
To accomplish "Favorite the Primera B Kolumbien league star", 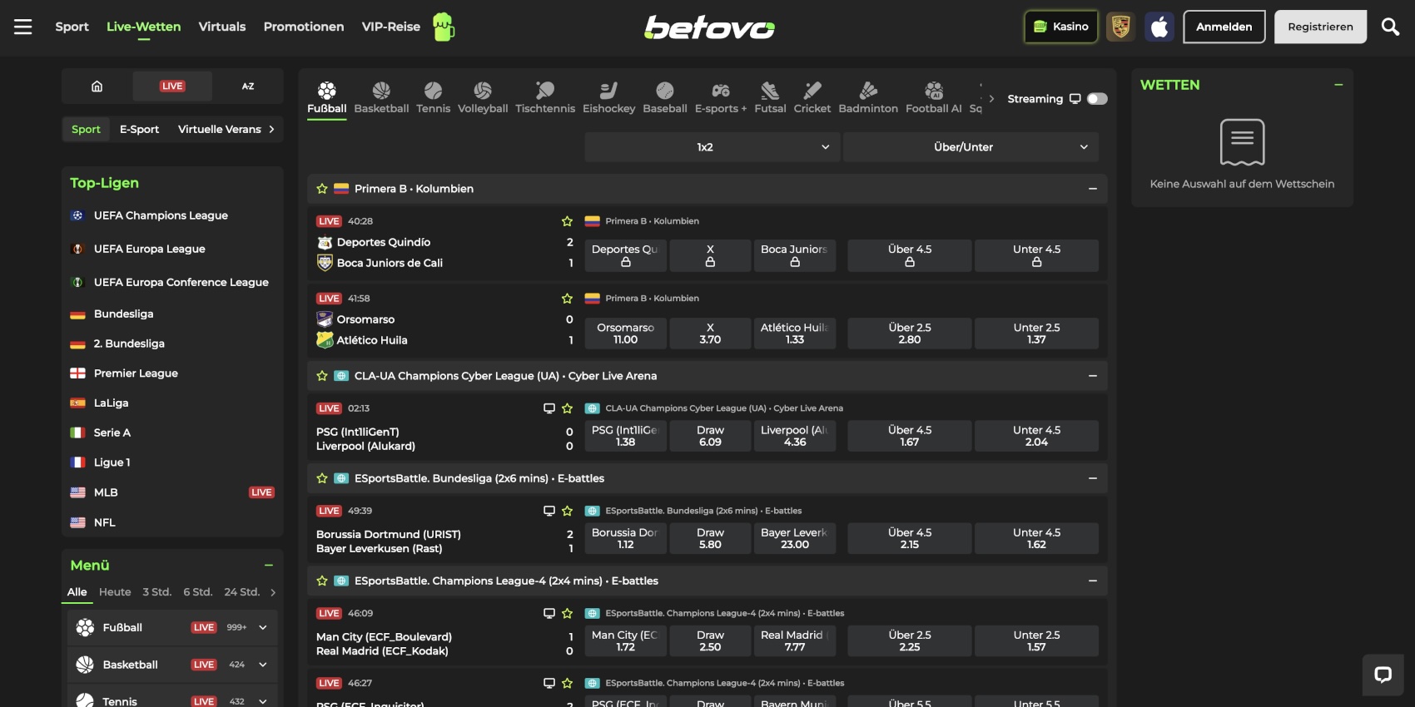I will [322, 189].
